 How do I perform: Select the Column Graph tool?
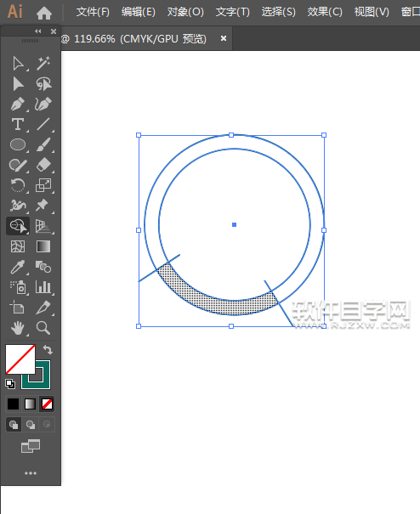point(43,287)
